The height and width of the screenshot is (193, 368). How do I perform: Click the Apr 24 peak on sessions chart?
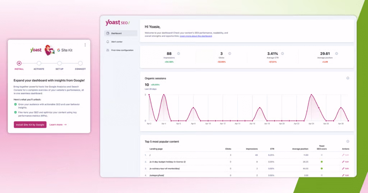click(311, 95)
